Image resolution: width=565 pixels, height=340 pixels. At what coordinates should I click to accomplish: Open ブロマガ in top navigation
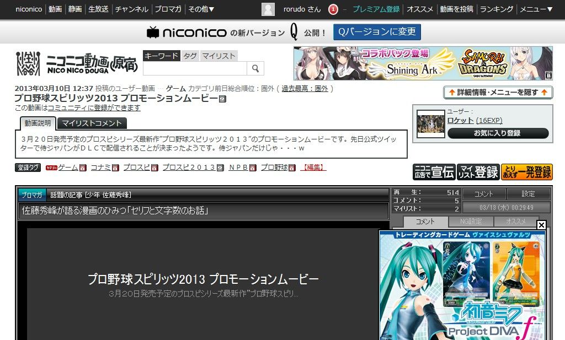coord(168,9)
